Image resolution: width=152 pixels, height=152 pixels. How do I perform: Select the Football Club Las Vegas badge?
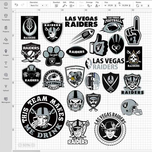53,80
